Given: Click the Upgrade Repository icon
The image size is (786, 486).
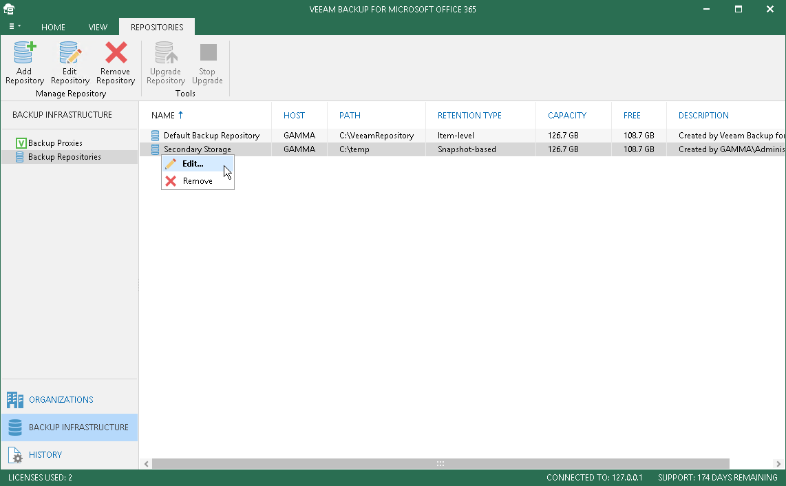Looking at the screenshot, I should 166,53.
